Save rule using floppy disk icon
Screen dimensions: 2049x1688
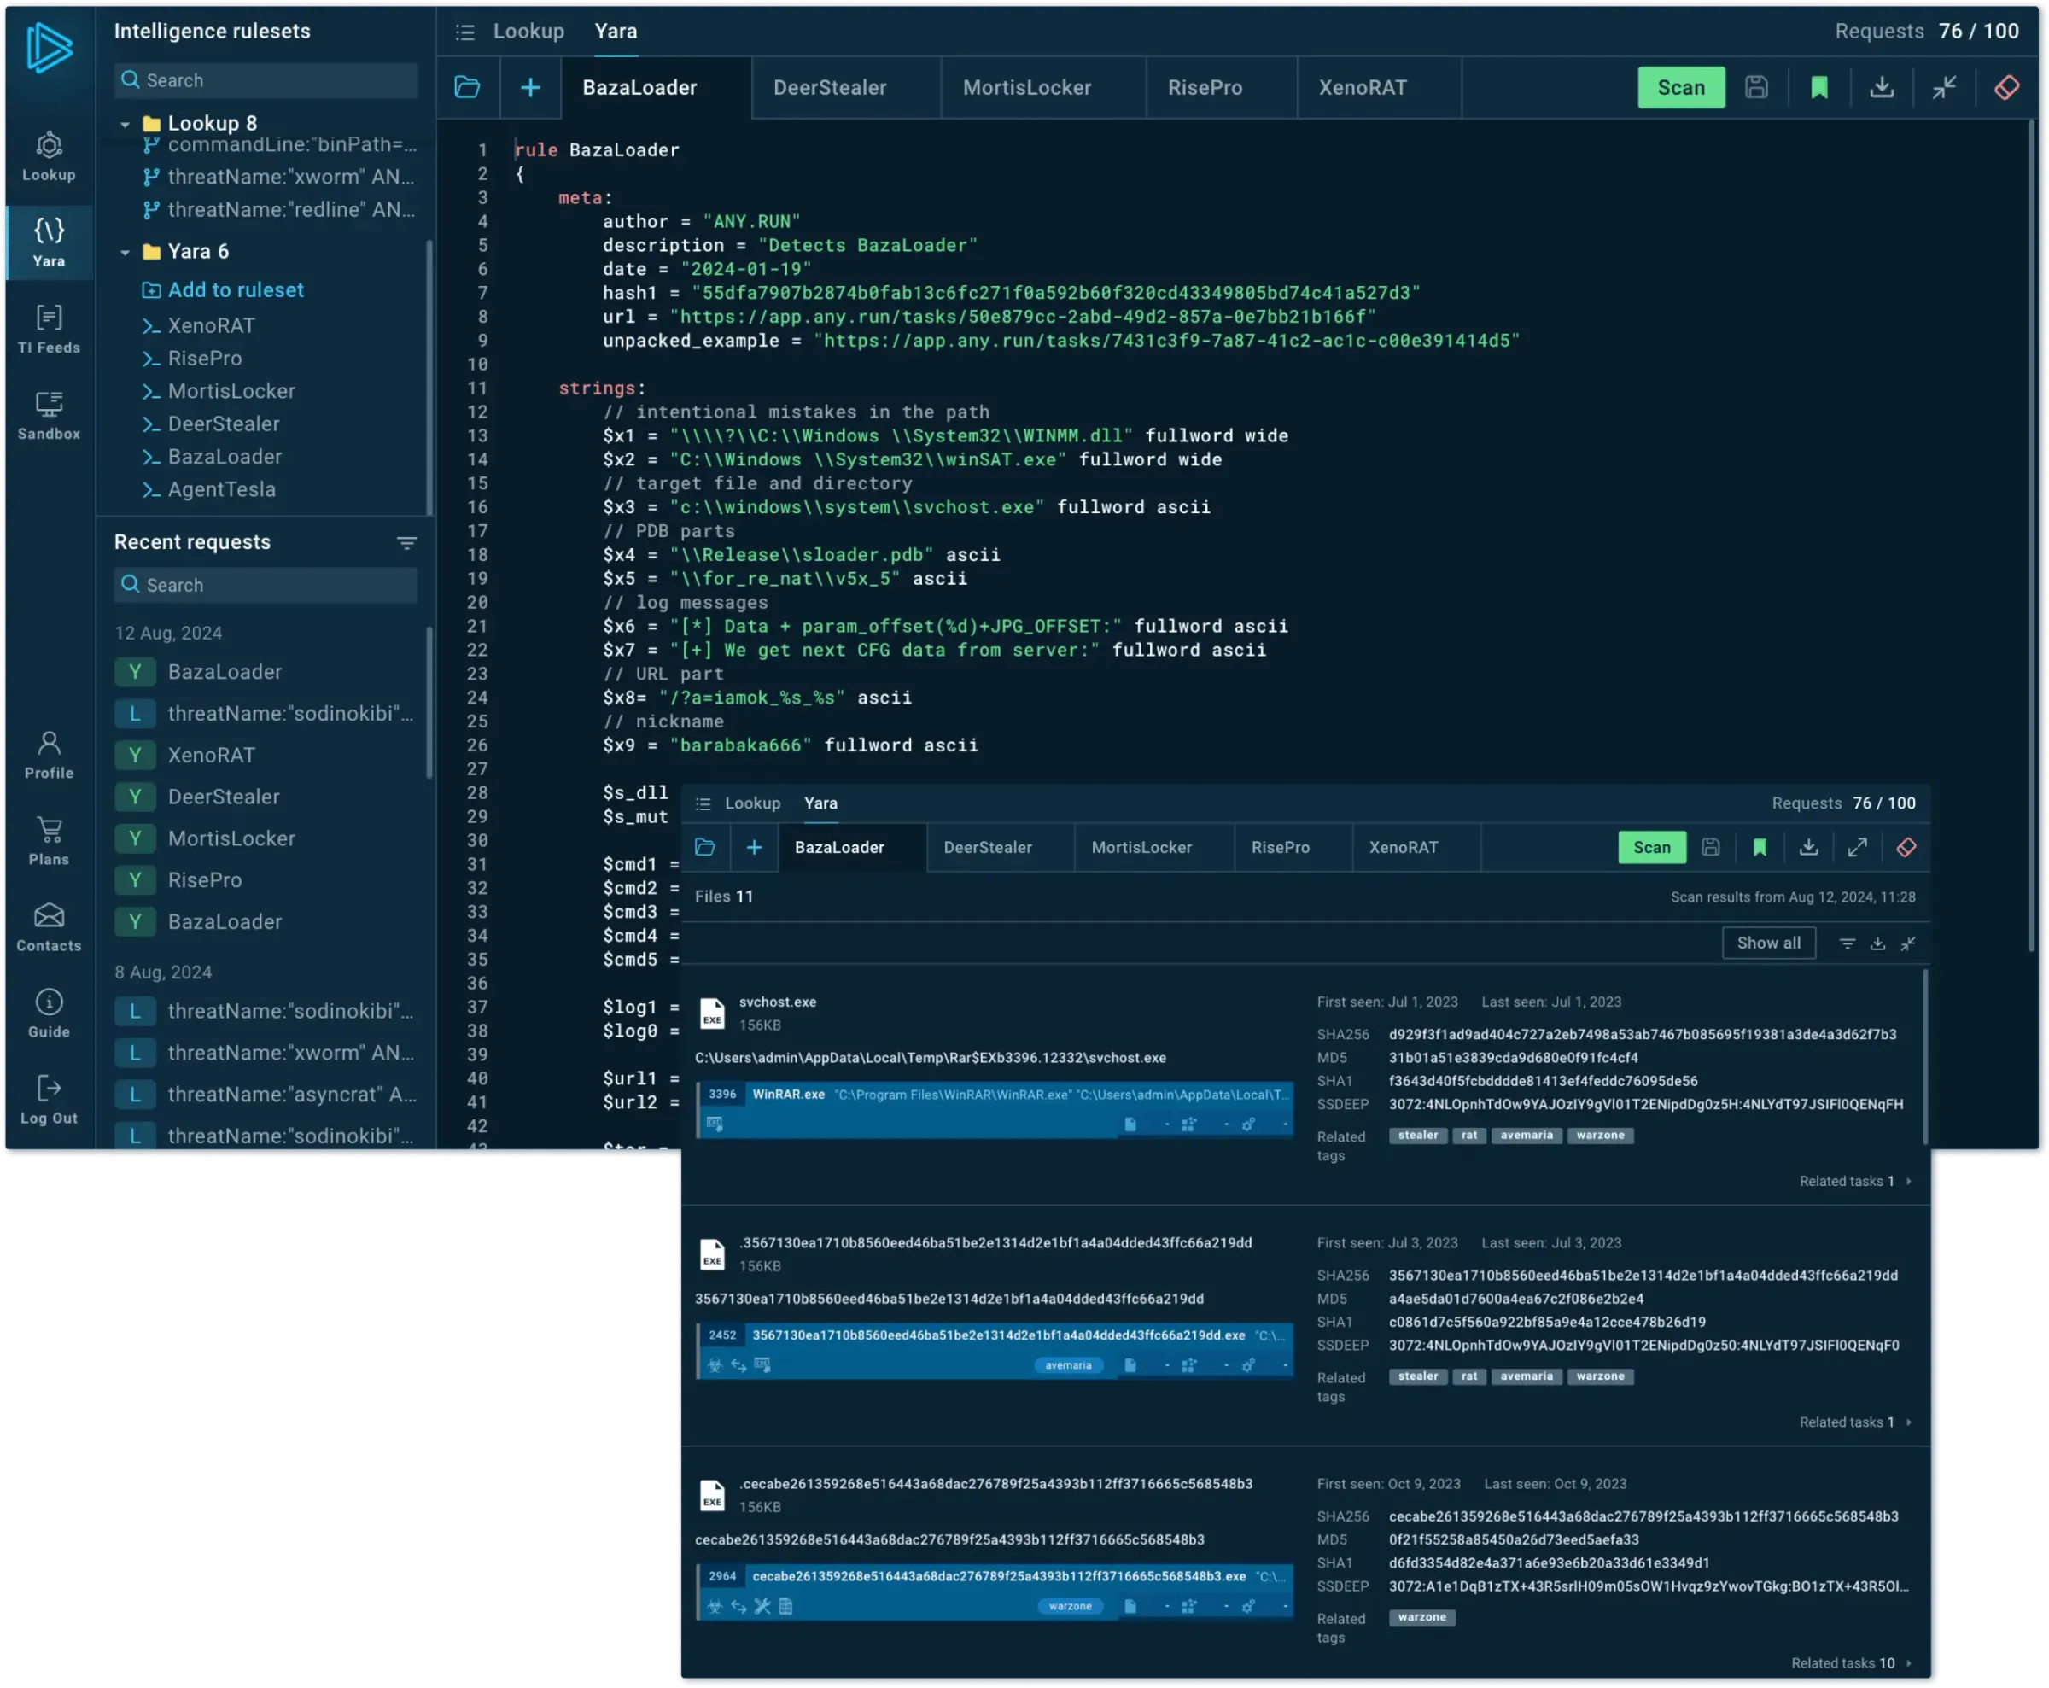[1755, 87]
